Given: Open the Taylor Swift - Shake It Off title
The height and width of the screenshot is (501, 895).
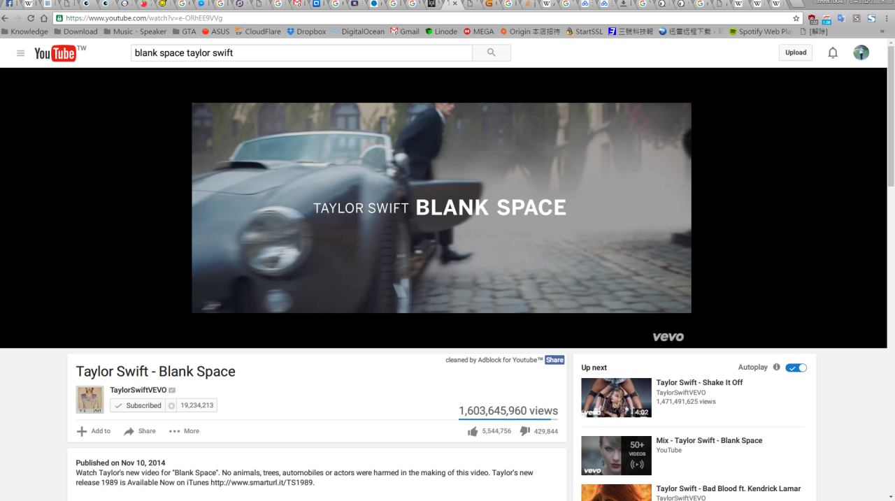Looking at the screenshot, I should (699, 382).
